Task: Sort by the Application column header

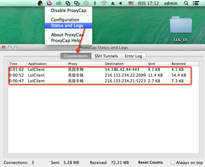Action: (47, 64)
